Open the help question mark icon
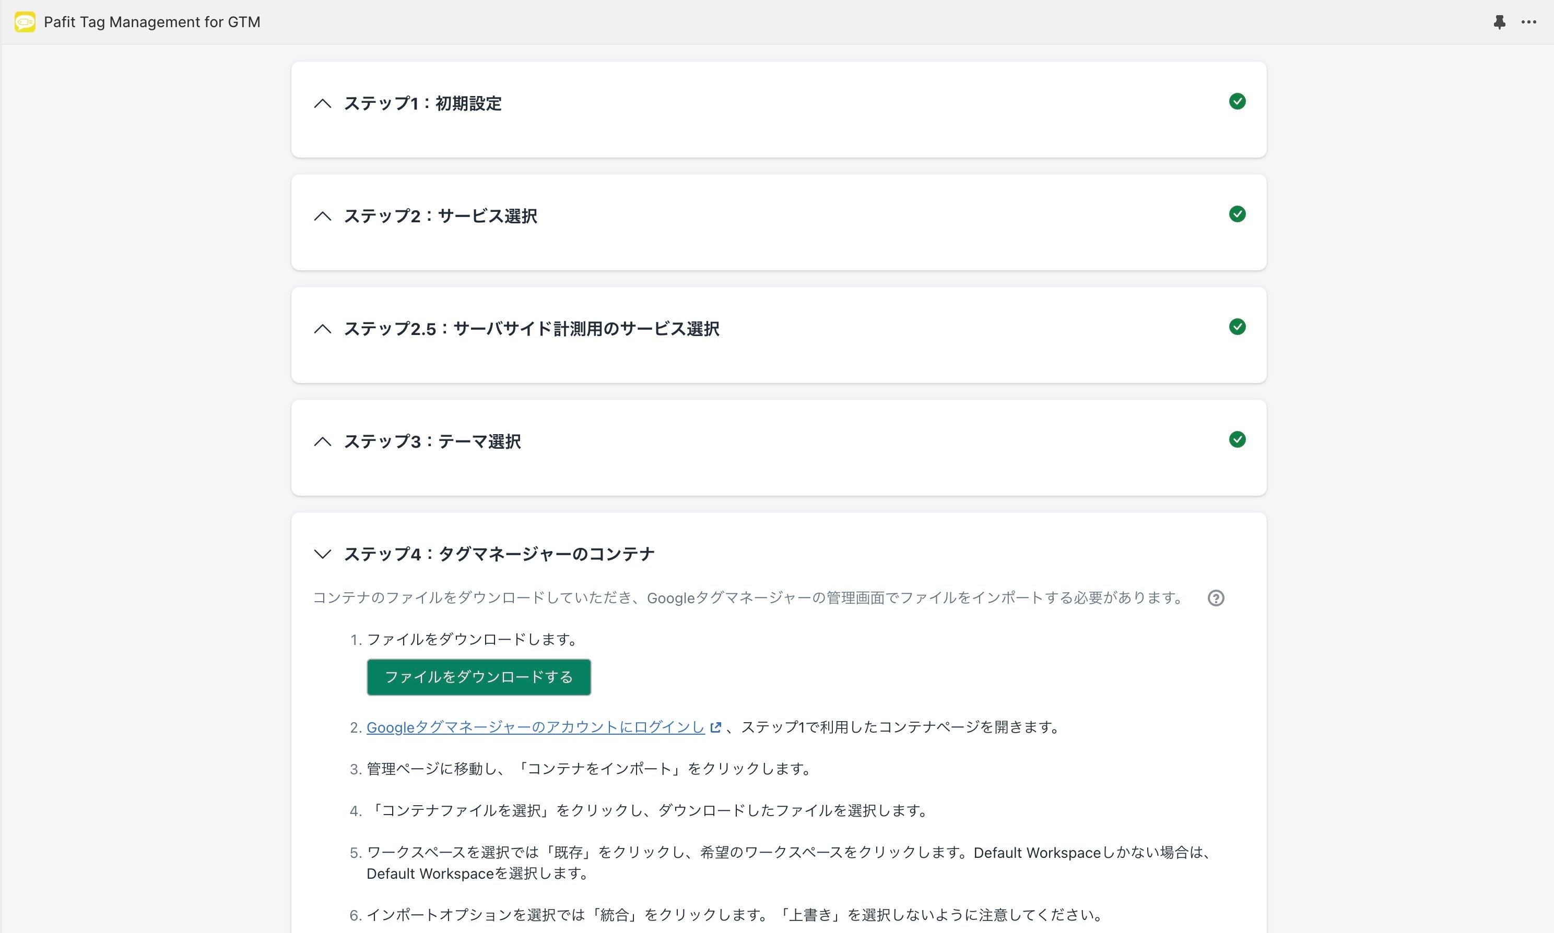Screen dimensions: 1554x933 pos(1216,598)
